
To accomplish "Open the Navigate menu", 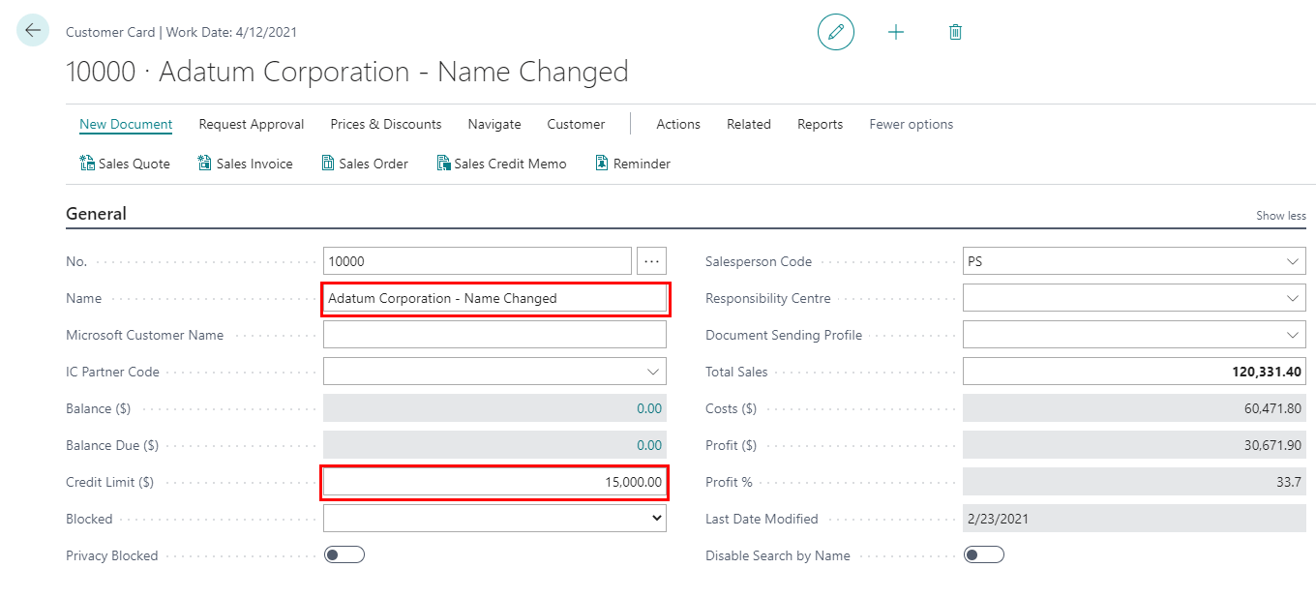I will 494,124.
